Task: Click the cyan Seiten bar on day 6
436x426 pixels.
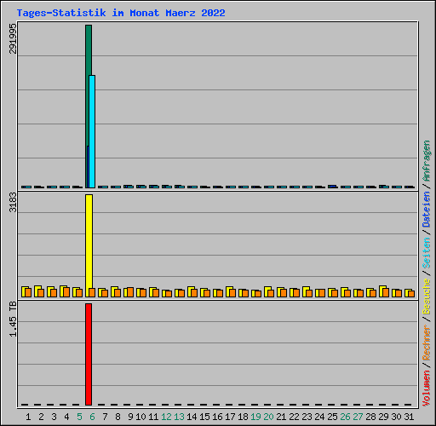Action: tap(92, 131)
